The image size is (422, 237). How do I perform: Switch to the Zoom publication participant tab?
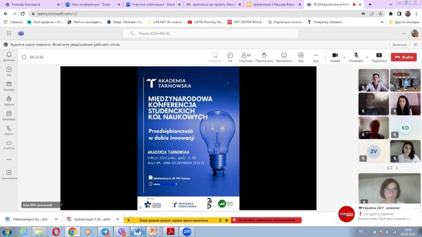(x=154, y=5)
